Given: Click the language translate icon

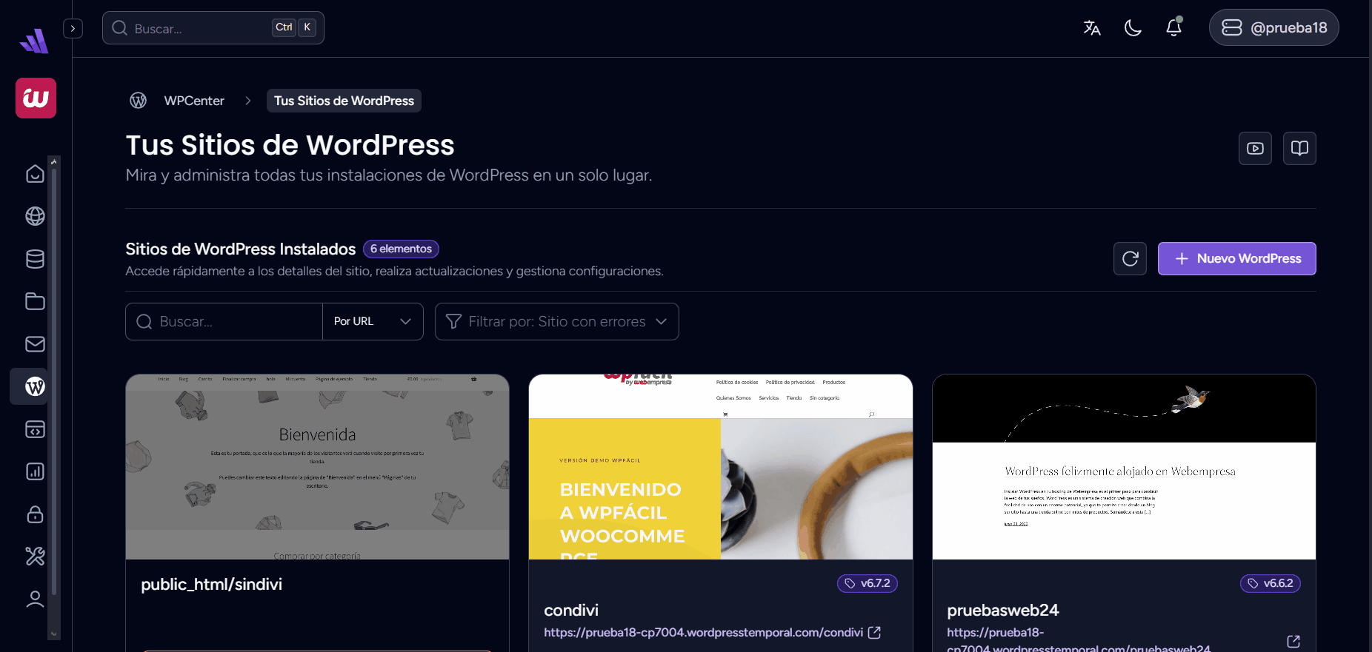Looking at the screenshot, I should pyautogui.click(x=1091, y=28).
